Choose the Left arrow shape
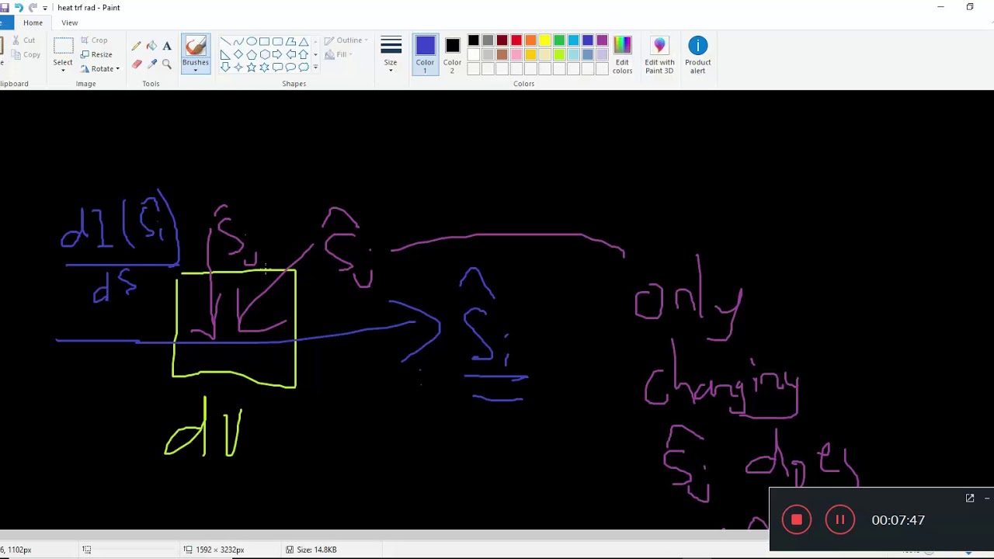 [x=290, y=54]
